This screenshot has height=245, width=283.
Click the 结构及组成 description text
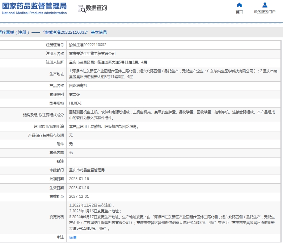point(172,115)
